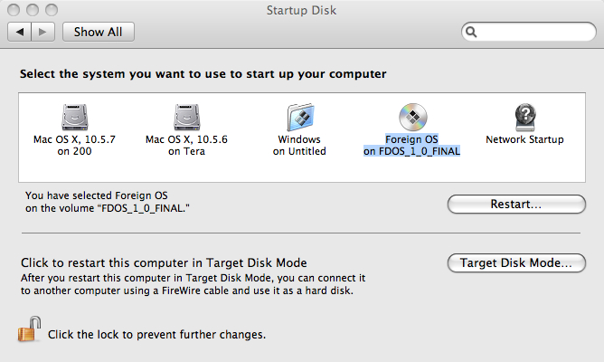Select the Windows on Untitled folder icon
Image resolution: width=604 pixels, height=362 pixels.
tap(300, 117)
